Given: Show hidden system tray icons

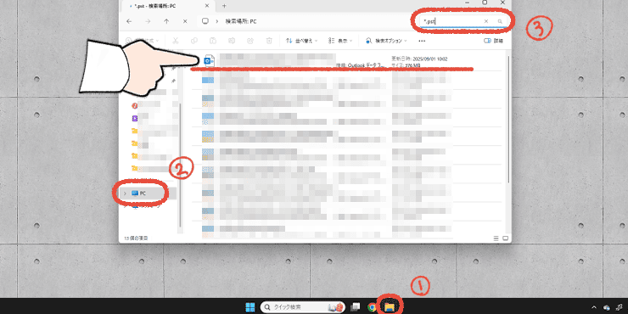Looking at the screenshot, I should point(594,307).
